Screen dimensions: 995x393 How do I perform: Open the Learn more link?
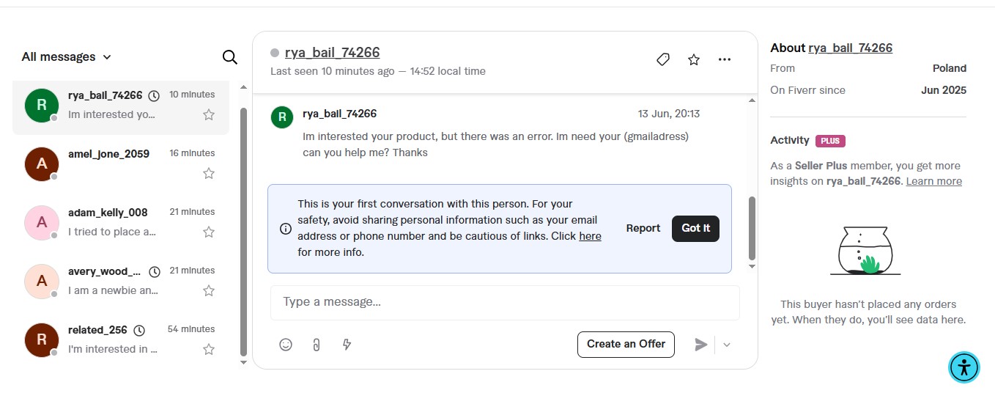coord(933,181)
